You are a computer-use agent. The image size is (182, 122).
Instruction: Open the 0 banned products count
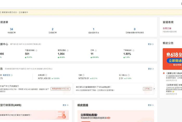tap(135, 29)
